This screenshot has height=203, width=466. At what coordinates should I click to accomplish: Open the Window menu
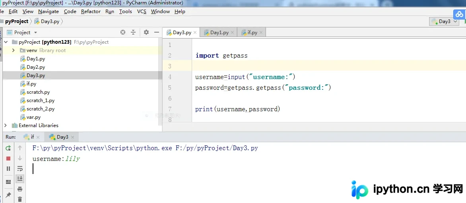tap(161, 11)
